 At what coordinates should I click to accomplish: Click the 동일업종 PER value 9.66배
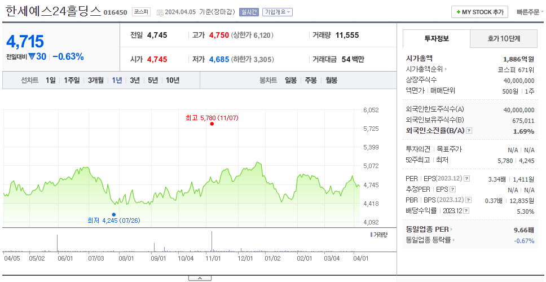(524, 230)
